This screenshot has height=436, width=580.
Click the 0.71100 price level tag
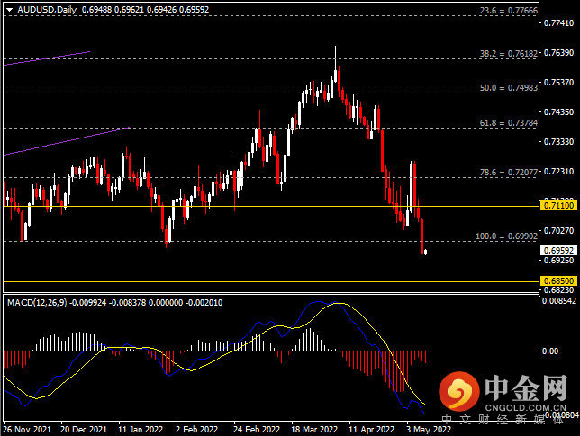[558, 206]
